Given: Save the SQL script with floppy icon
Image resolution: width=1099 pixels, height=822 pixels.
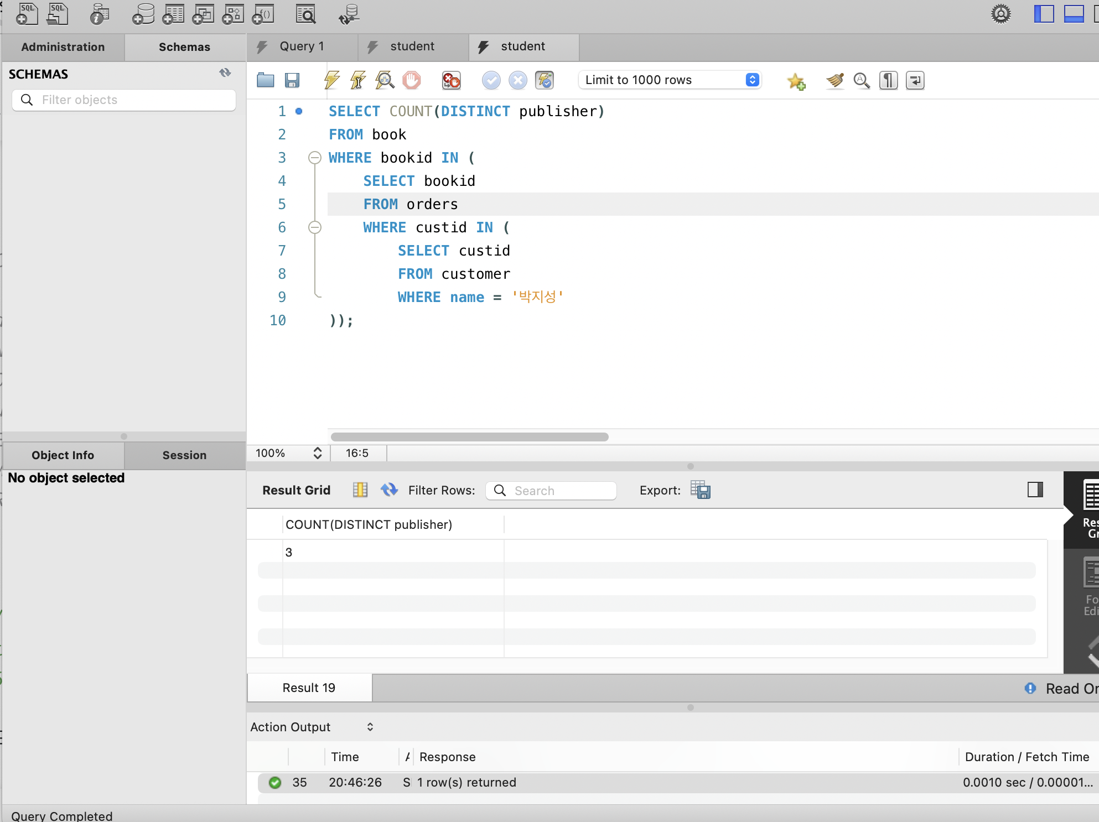Looking at the screenshot, I should click(292, 80).
